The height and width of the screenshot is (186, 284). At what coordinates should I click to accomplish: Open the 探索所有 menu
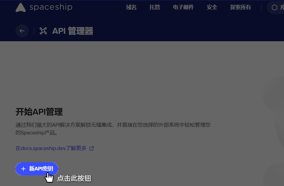click(240, 7)
